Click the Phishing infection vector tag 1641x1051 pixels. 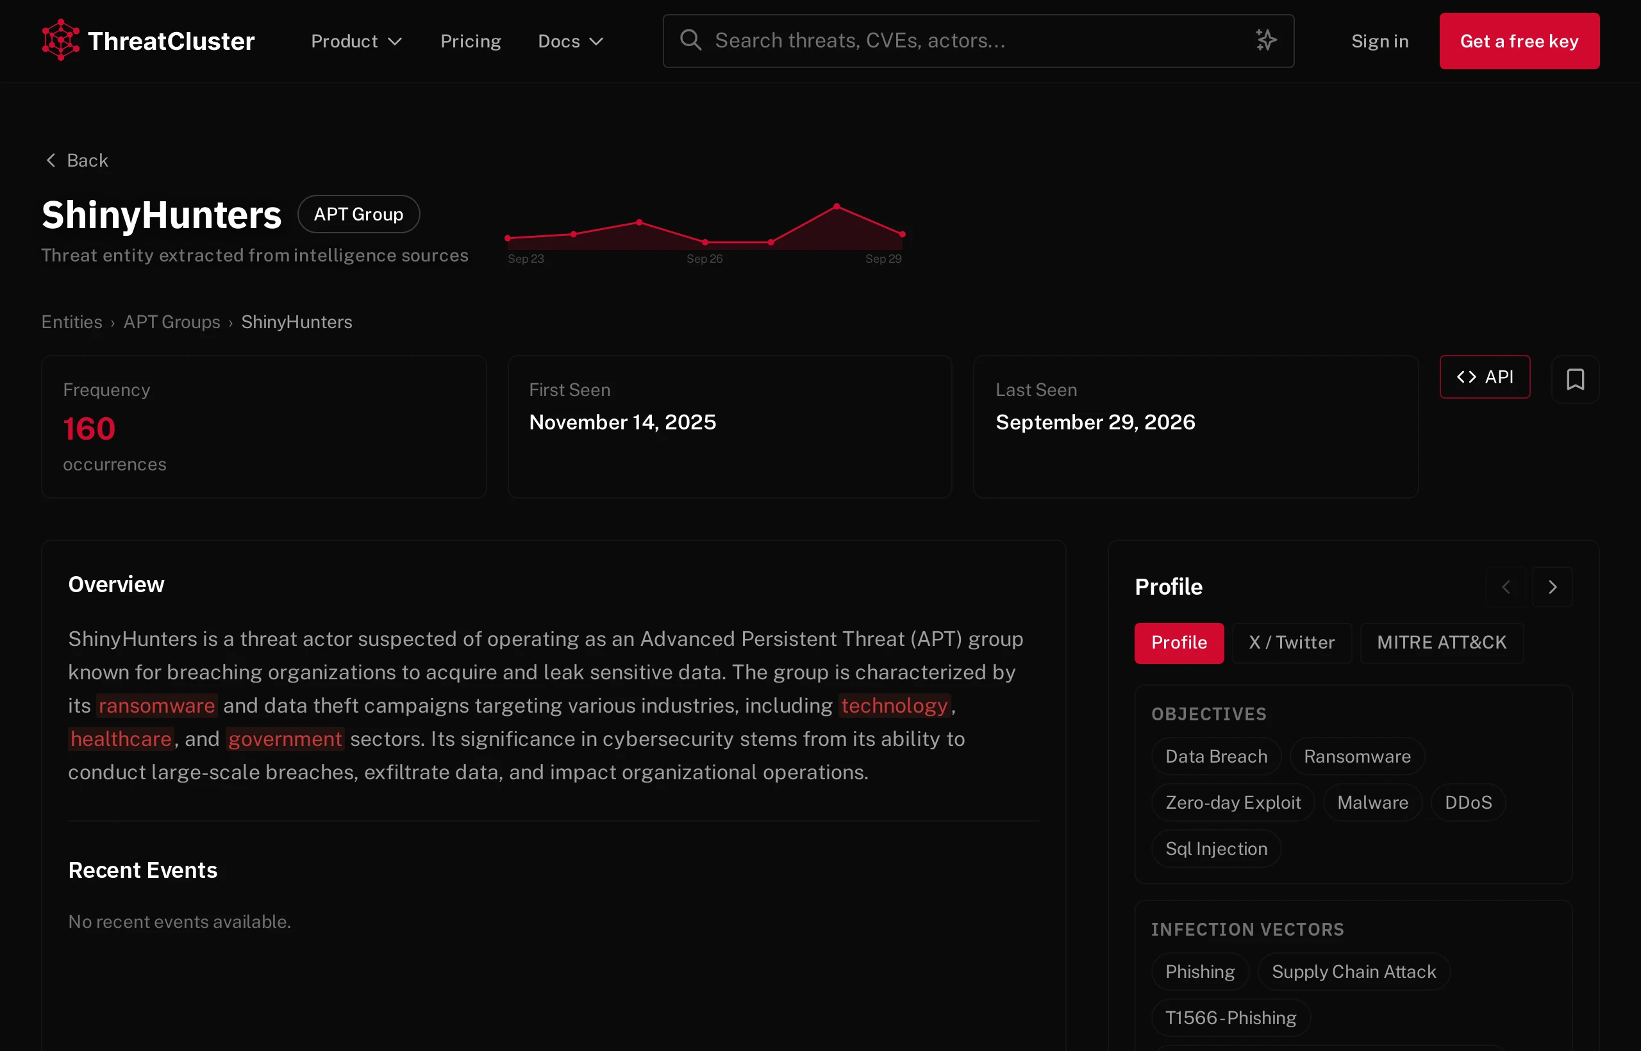[1200, 972]
